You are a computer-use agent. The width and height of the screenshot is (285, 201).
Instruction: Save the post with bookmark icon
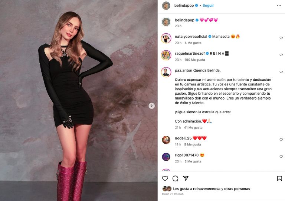[279, 178]
